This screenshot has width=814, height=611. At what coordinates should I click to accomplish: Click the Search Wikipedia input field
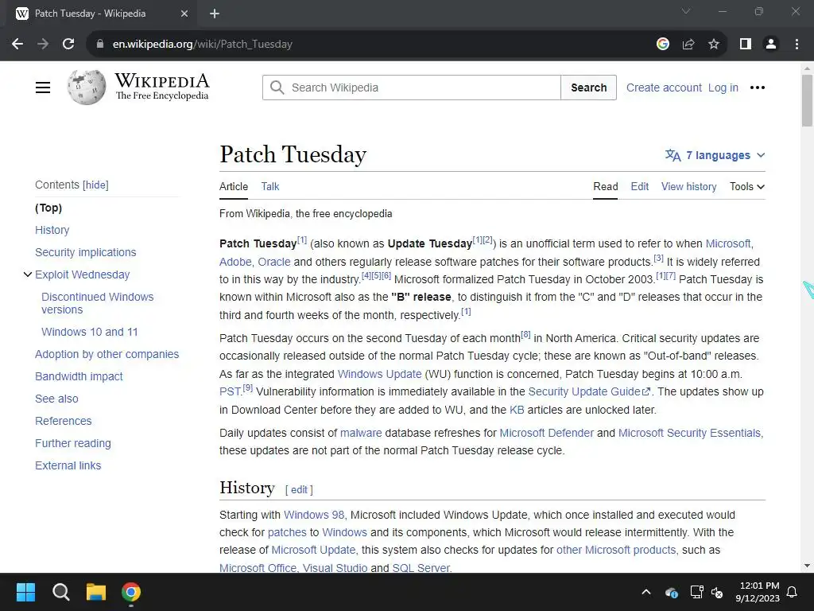pyautogui.click(x=412, y=88)
